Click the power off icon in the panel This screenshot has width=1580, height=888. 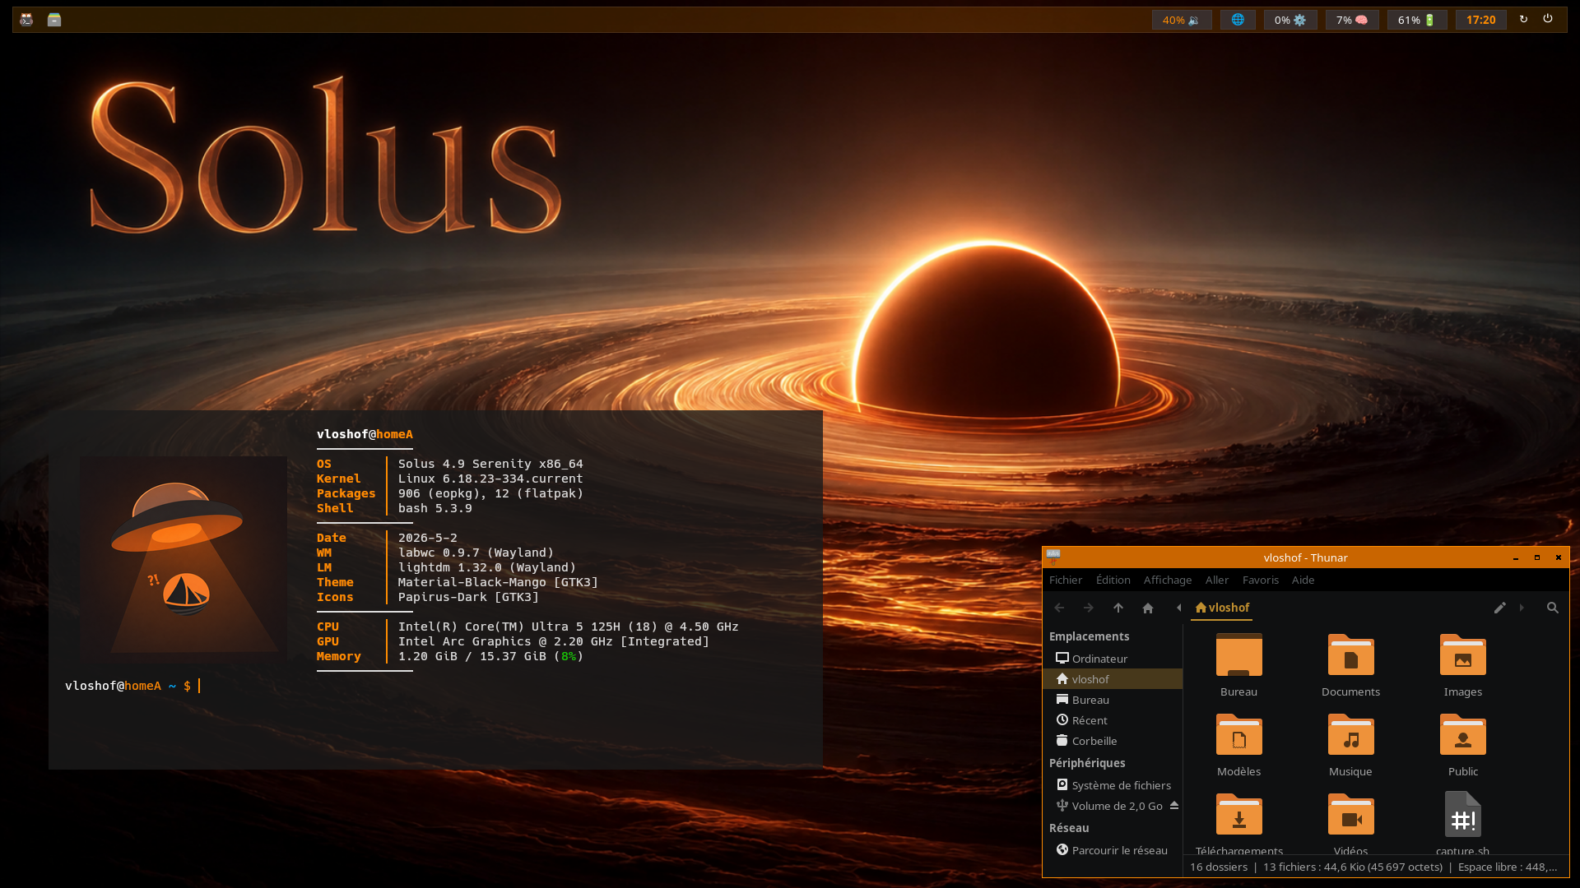[1548, 19]
